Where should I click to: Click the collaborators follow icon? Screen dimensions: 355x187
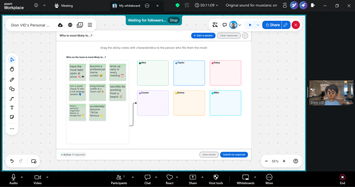[x=215, y=25]
